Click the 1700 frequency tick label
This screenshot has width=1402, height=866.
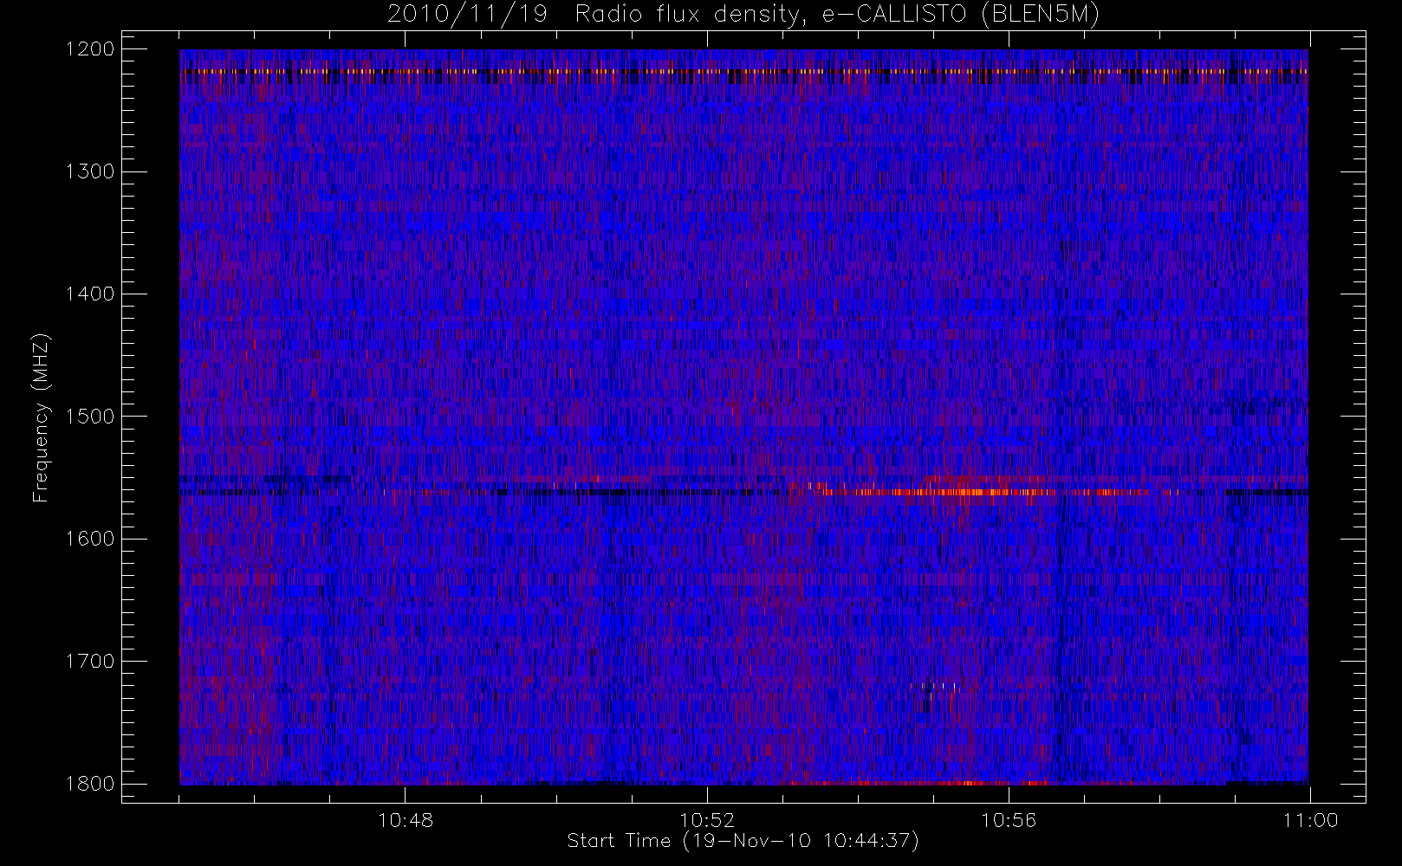pyautogui.click(x=89, y=661)
